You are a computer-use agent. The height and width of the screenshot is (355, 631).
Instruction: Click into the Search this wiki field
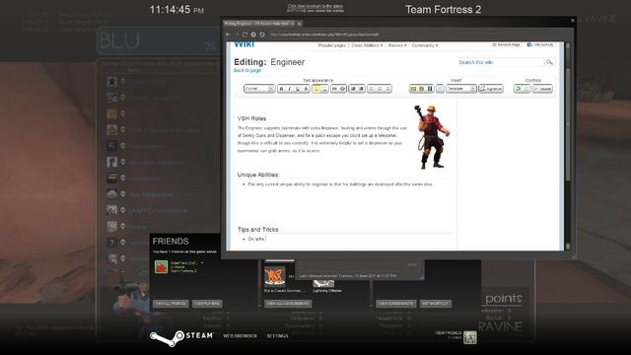[501, 62]
